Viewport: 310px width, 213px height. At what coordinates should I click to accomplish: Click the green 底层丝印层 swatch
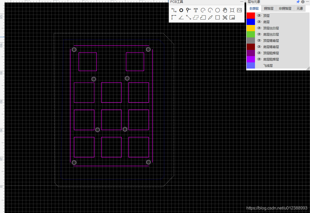pyautogui.click(x=251, y=34)
